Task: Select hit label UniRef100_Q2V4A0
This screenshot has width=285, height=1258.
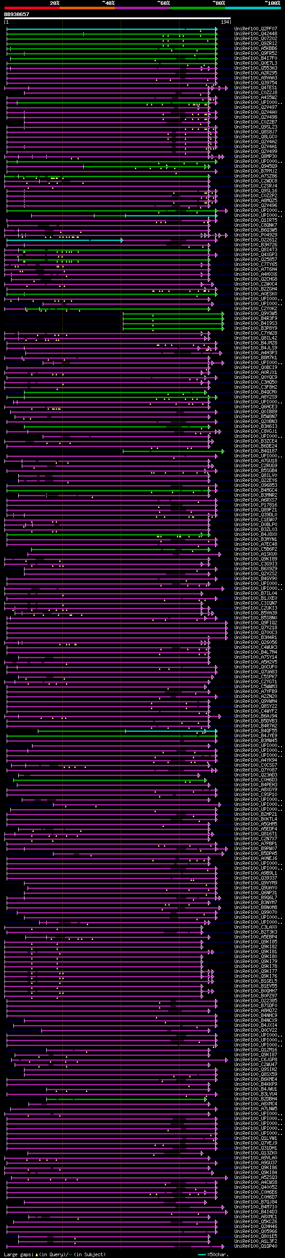Action: [256, 112]
